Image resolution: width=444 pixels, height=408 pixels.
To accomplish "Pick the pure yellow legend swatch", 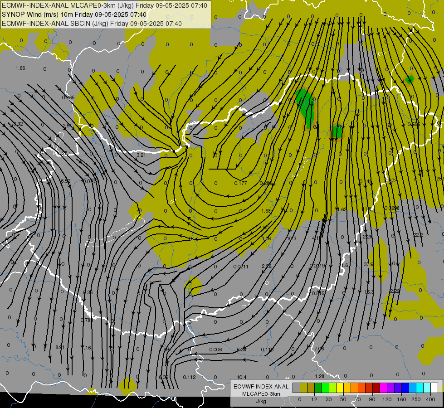I will click(340, 388).
